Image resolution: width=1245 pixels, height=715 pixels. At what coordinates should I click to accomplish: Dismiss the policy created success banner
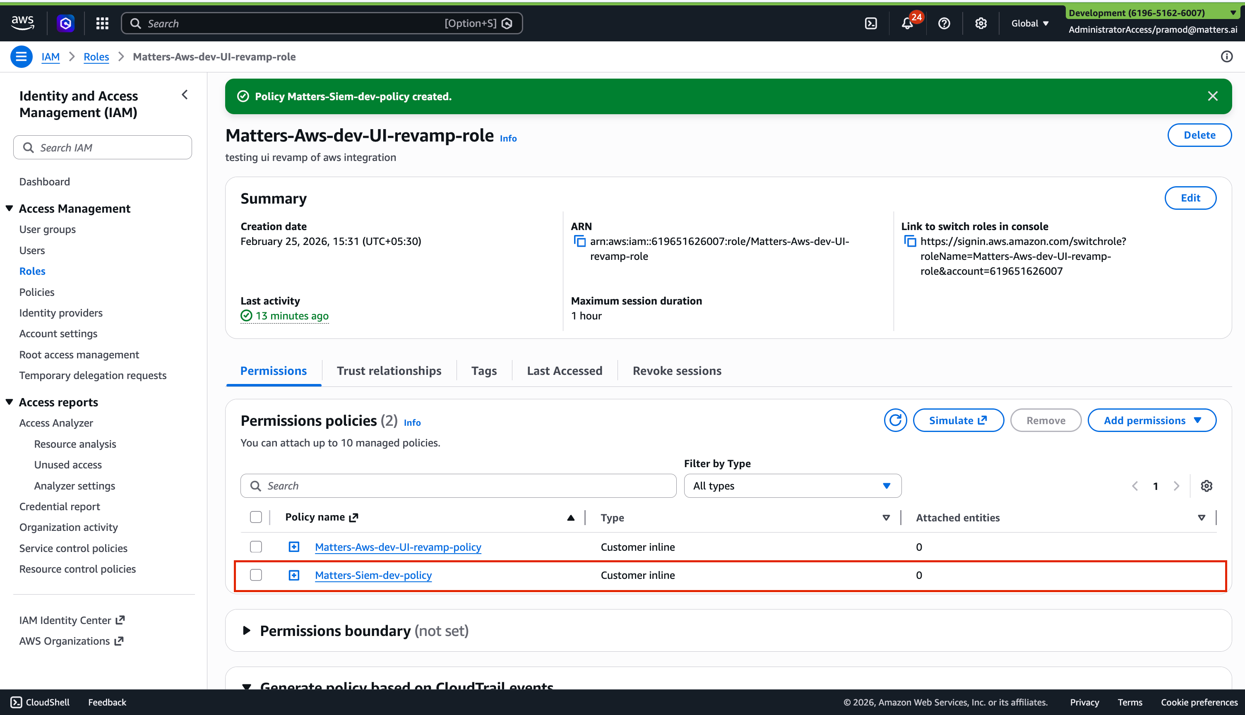pos(1212,96)
